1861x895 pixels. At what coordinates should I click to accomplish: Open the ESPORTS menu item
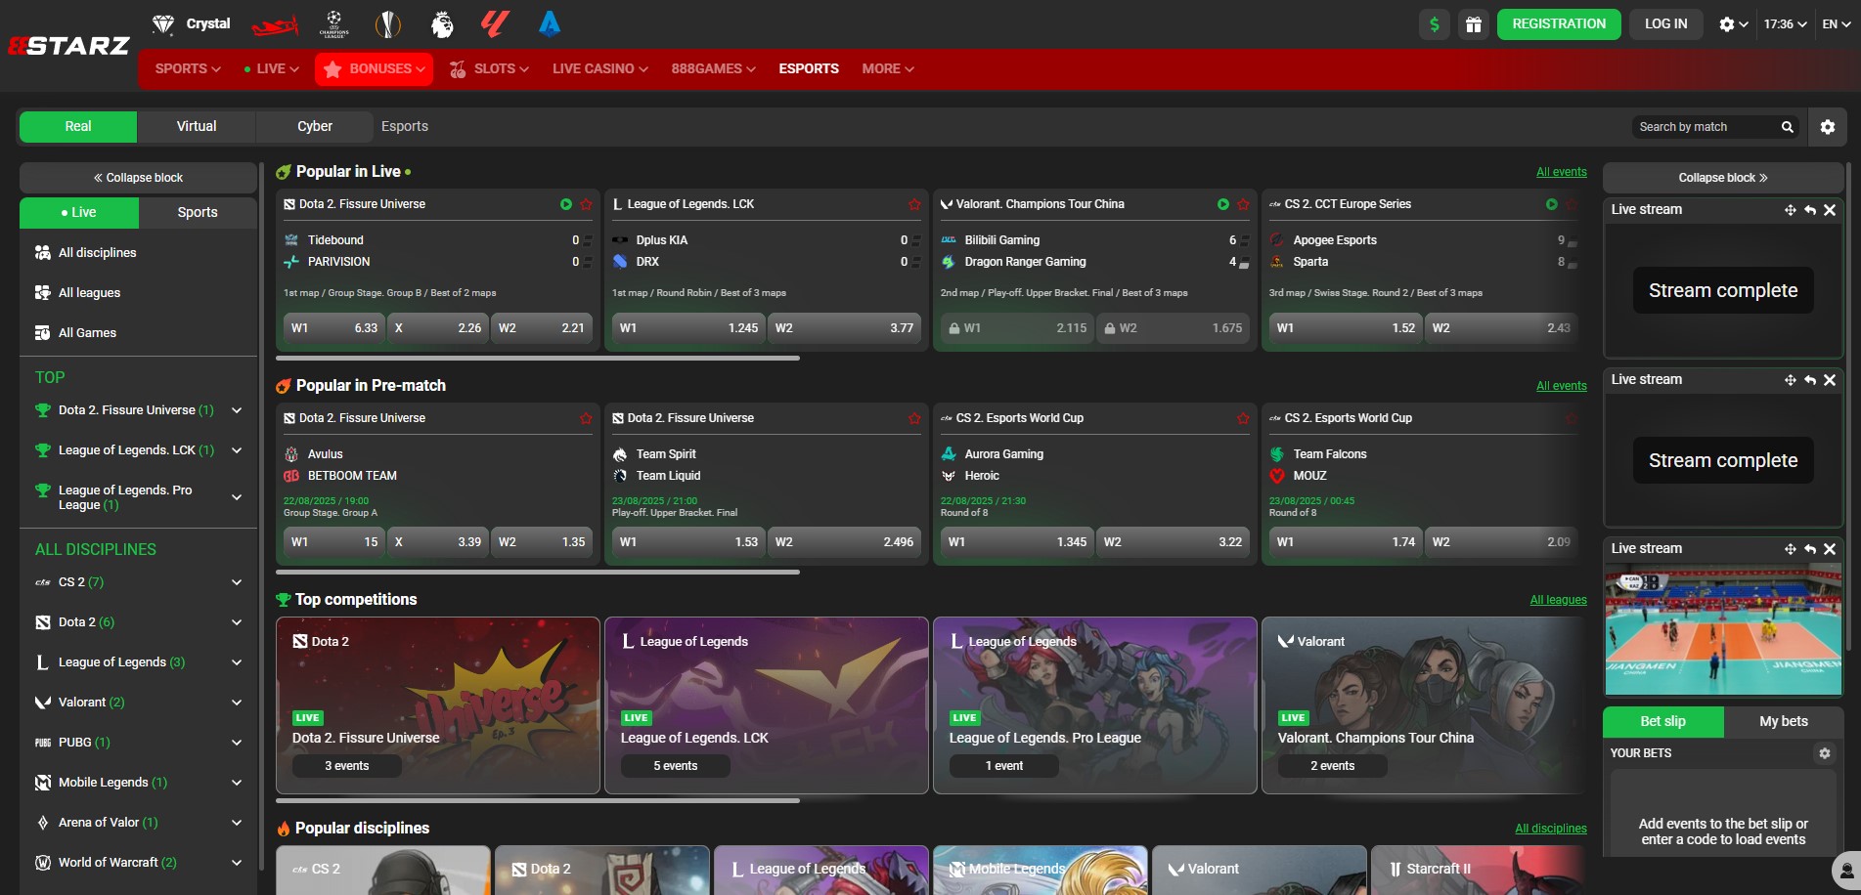point(809,69)
